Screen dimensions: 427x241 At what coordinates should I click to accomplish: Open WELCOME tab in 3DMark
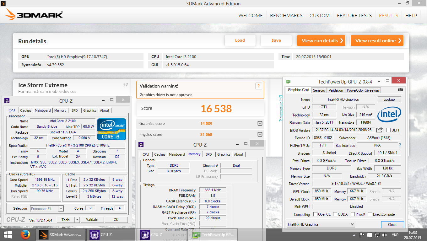251,15
